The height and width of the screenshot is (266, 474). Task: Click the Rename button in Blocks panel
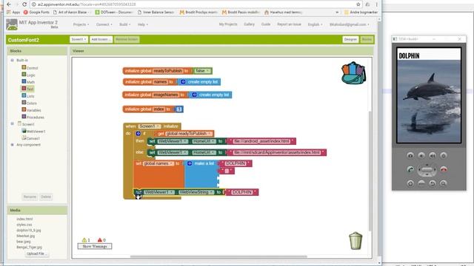coord(30,197)
